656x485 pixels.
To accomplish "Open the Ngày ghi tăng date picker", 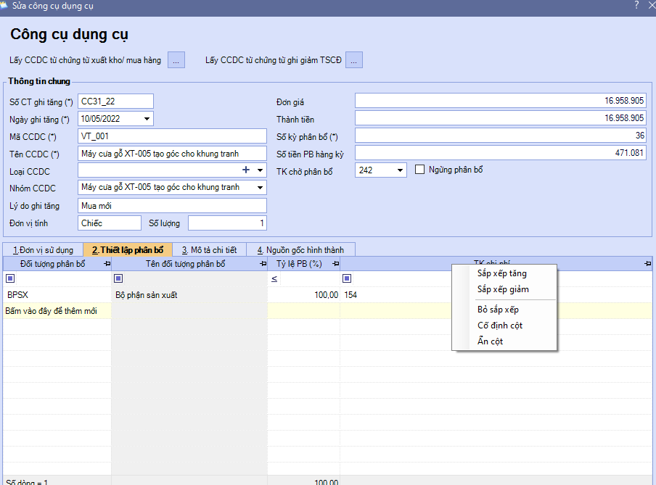I will coord(147,119).
